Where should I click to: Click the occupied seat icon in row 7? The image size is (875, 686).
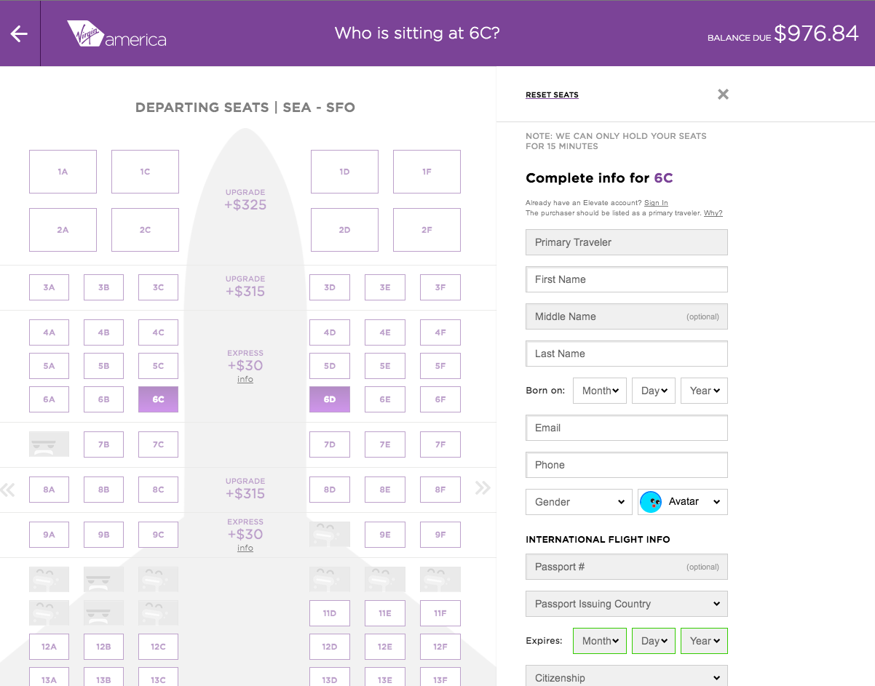click(49, 444)
